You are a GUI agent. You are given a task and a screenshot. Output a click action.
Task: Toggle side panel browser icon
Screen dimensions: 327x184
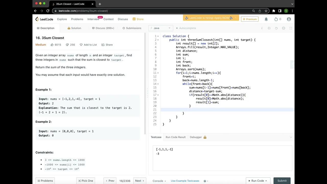pos(280,11)
